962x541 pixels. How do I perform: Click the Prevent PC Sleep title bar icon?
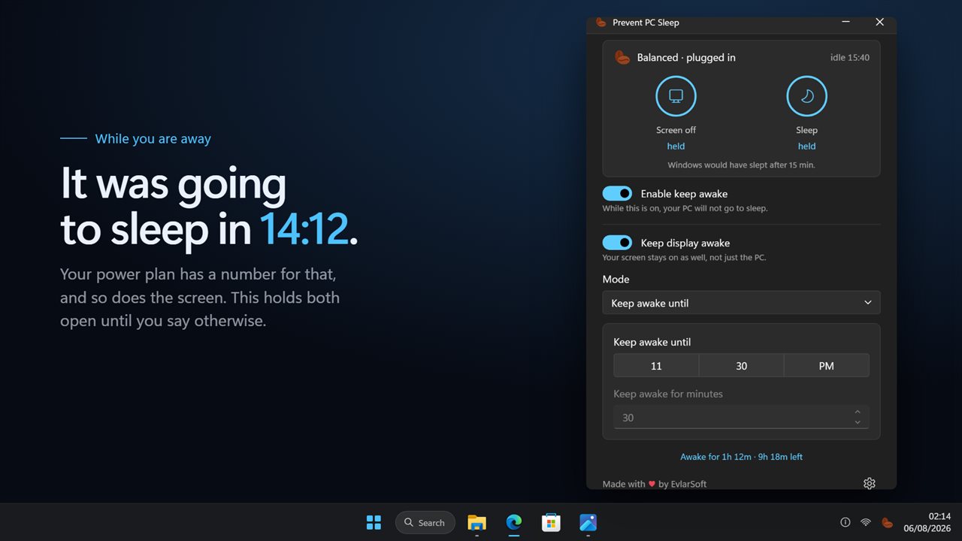[601, 23]
